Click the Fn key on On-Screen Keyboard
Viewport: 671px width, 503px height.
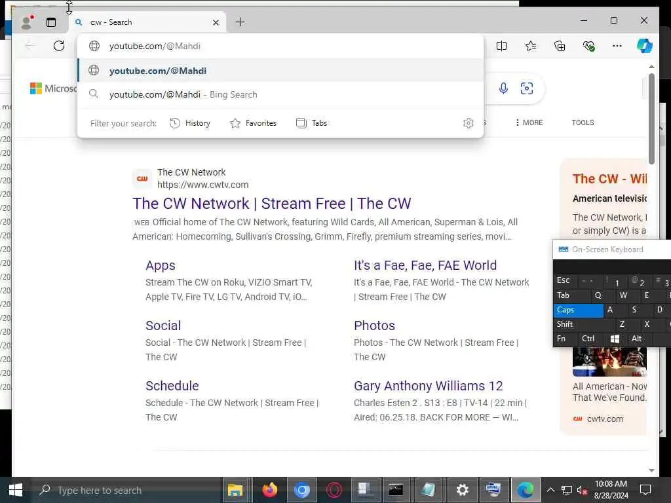coord(564,339)
